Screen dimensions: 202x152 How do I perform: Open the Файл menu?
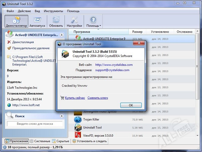point(10,11)
